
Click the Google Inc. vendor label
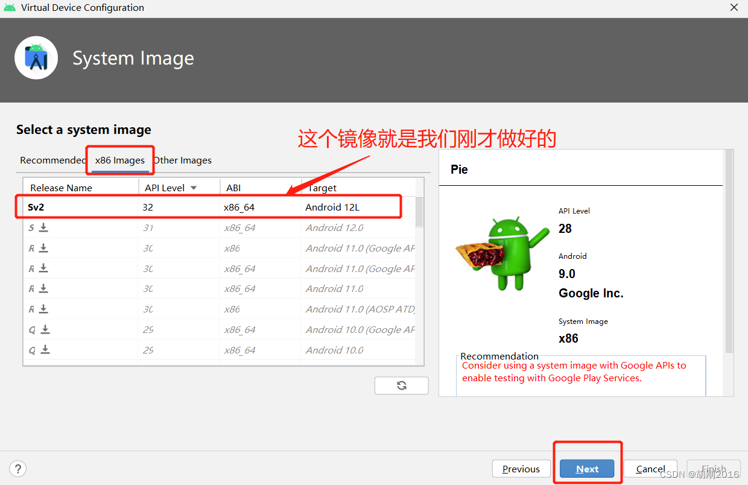pyautogui.click(x=591, y=294)
